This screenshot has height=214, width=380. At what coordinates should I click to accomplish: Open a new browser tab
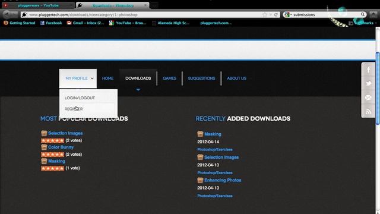pyautogui.click(x=154, y=5)
